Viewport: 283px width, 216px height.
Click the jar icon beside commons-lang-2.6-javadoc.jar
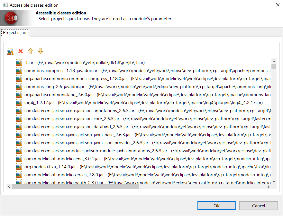[x=19, y=87]
